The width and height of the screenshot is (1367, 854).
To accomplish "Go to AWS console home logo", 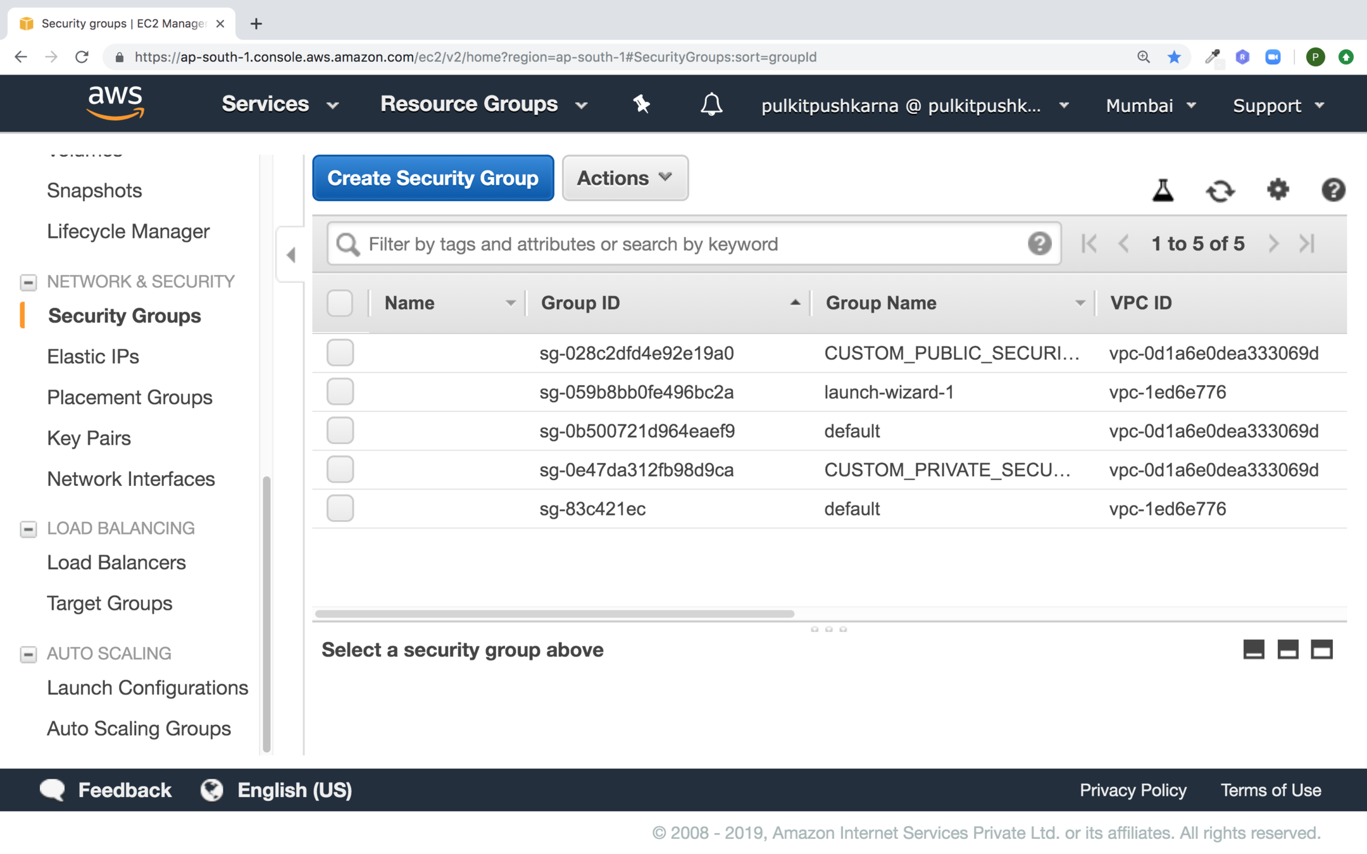I will click(x=115, y=103).
